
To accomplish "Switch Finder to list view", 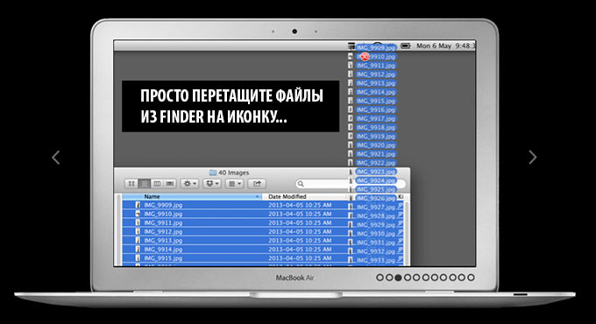I will tap(144, 184).
